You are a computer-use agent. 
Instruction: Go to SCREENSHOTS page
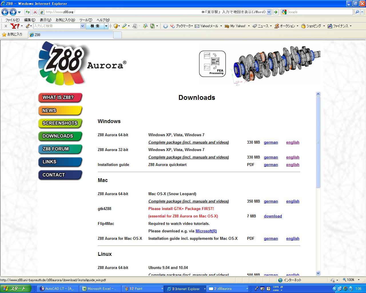coord(60,123)
